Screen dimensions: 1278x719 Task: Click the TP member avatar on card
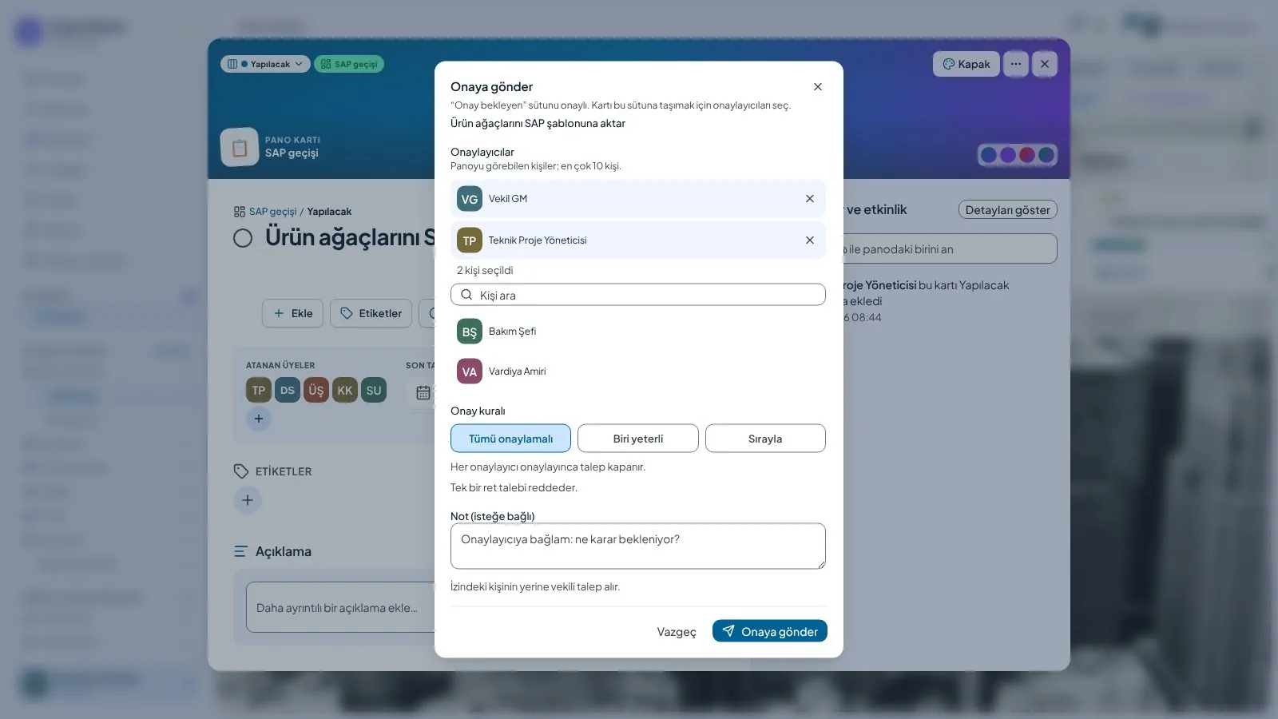pyautogui.click(x=259, y=391)
